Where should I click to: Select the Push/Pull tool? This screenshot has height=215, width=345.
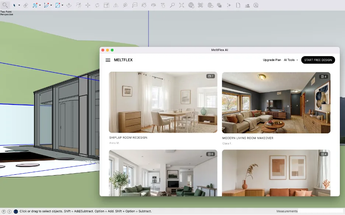(x=69, y=5)
